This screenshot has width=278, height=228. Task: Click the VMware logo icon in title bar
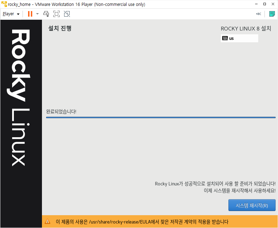tap(4, 4)
